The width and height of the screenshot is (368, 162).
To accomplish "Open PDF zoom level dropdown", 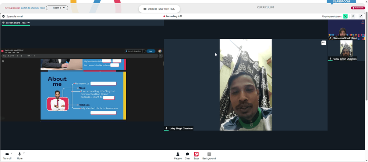I will pos(29,56).
